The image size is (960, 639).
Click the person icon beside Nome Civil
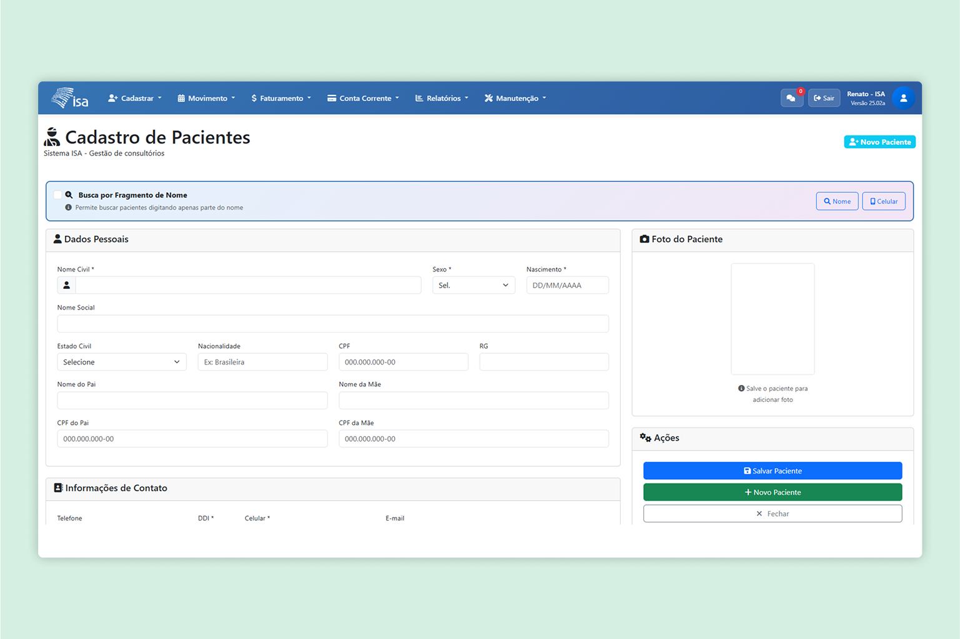click(x=67, y=286)
